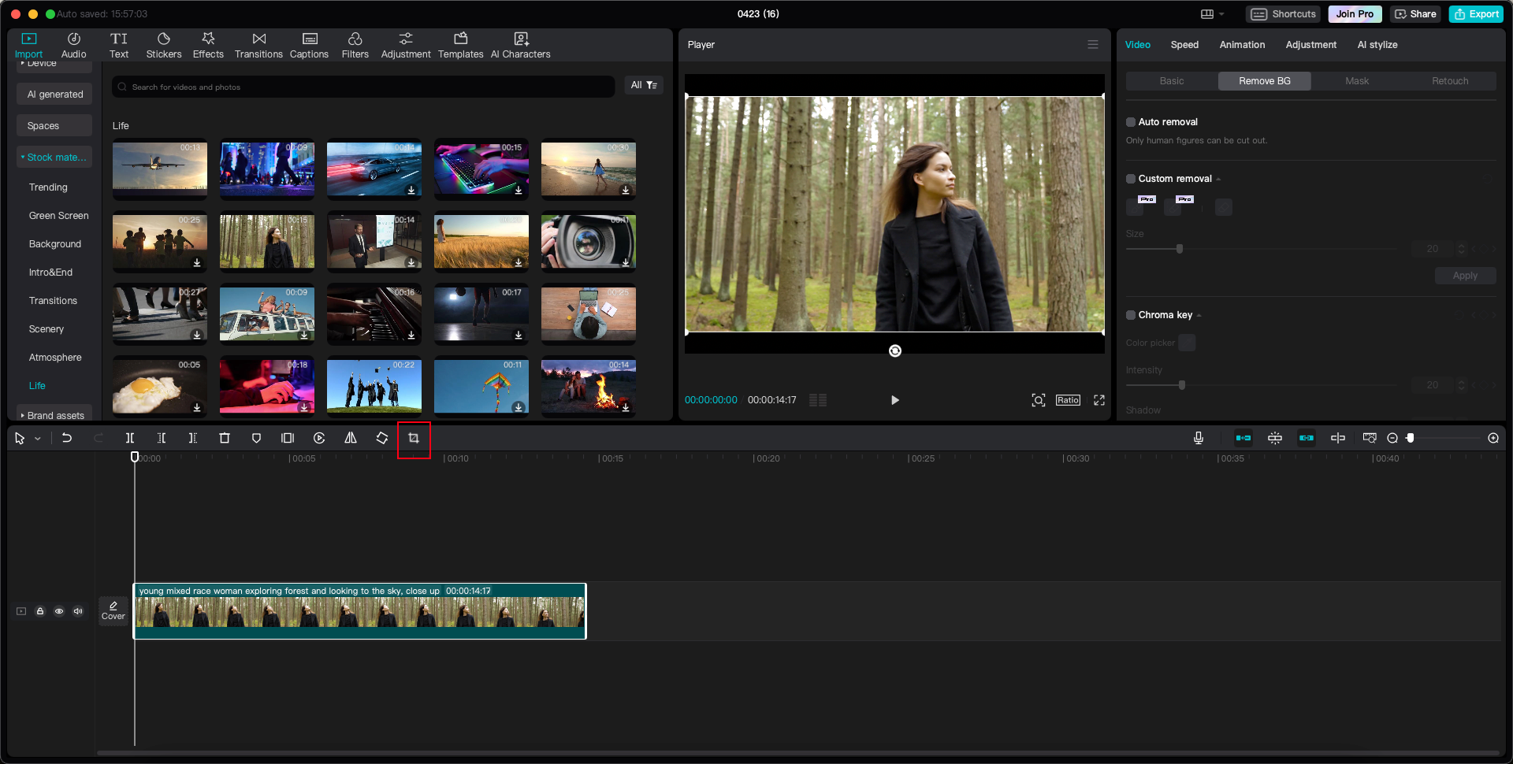The image size is (1513, 764).
Task: Select the Split tool in the timeline toolbar
Action: [x=130, y=438]
